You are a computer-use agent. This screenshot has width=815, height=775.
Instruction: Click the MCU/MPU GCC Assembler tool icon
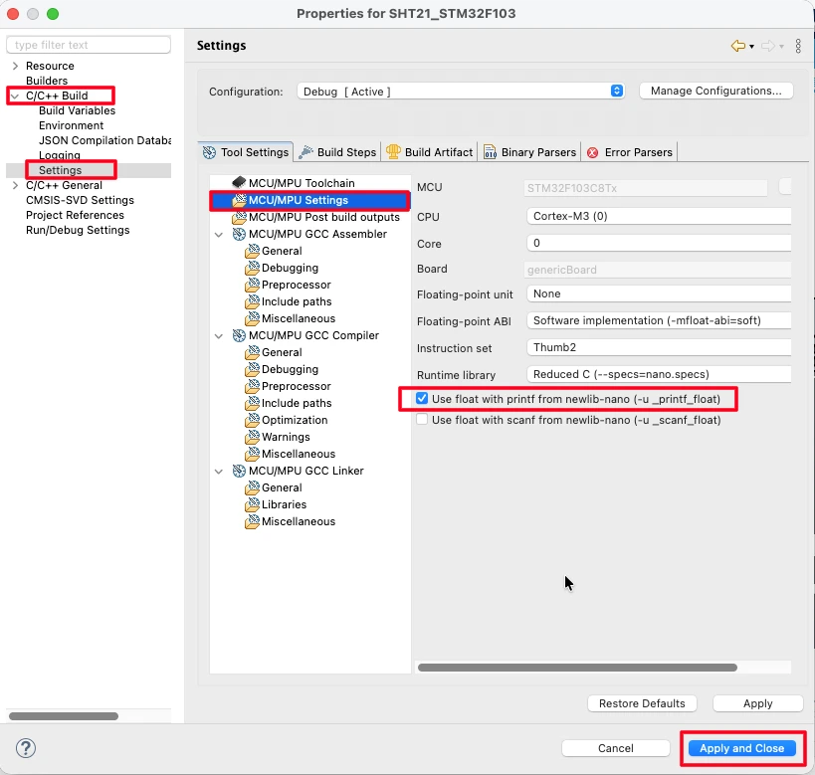click(239, 234)
